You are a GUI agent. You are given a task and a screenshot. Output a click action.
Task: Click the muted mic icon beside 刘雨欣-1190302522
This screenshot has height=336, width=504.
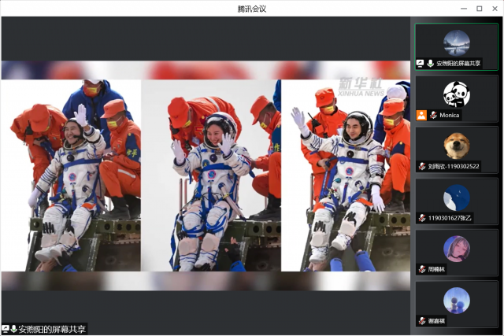(x=422, y=166)
